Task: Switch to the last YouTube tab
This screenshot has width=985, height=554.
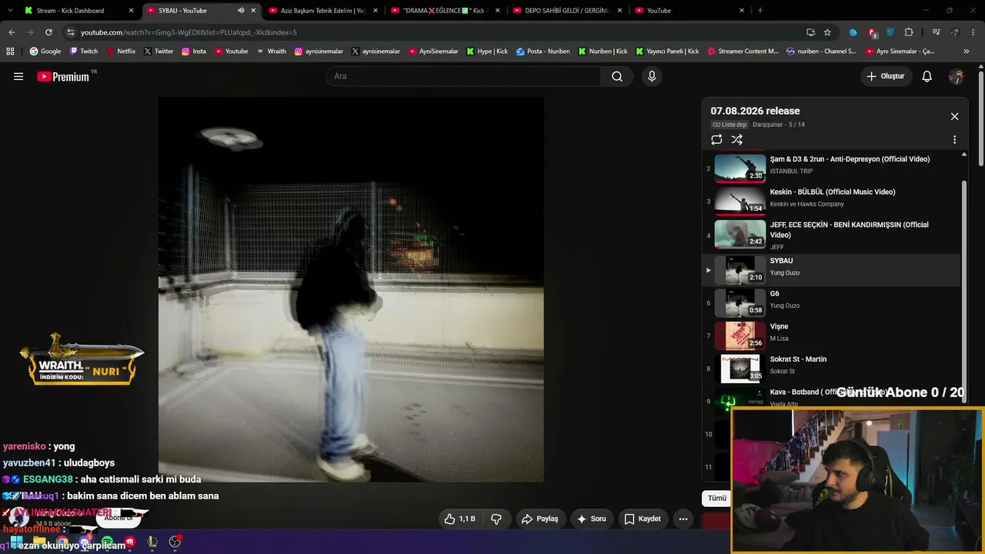Action: 688,11
